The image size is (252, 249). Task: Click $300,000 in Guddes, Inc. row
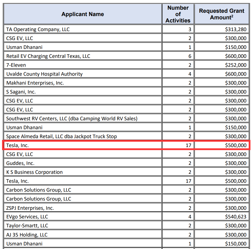222,163
